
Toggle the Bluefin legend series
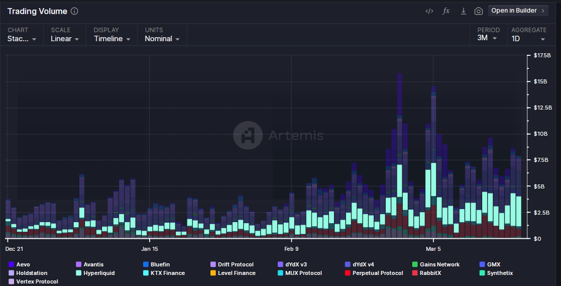pos(156,264)
